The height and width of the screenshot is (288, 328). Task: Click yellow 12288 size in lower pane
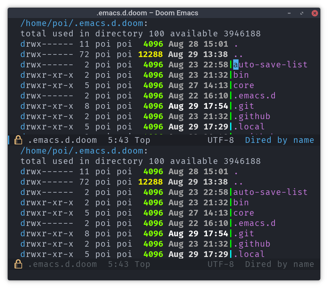pos(150,182)
